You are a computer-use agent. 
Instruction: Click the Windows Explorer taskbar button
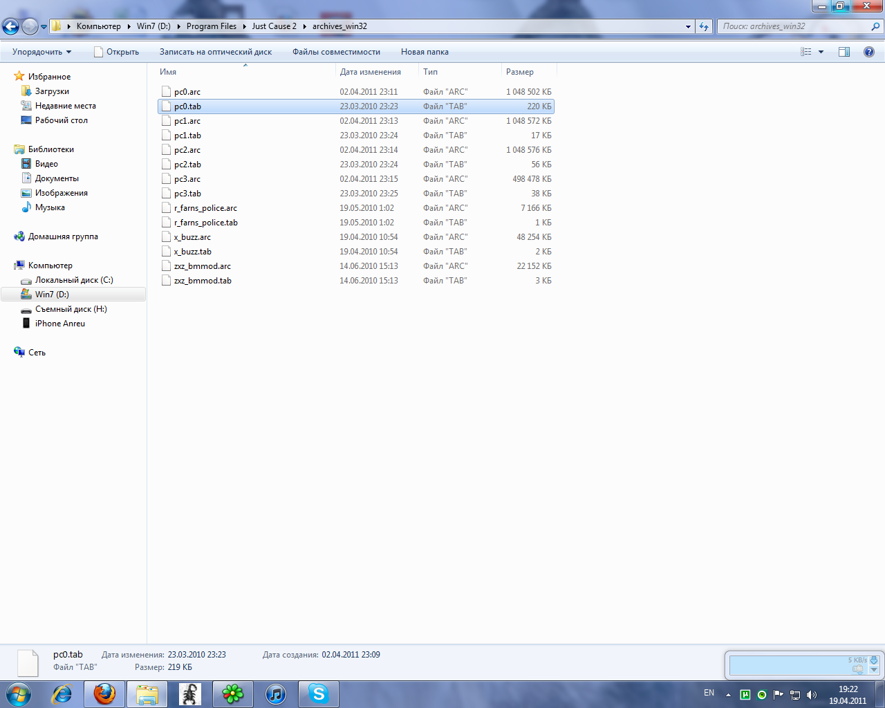point(147,694)
